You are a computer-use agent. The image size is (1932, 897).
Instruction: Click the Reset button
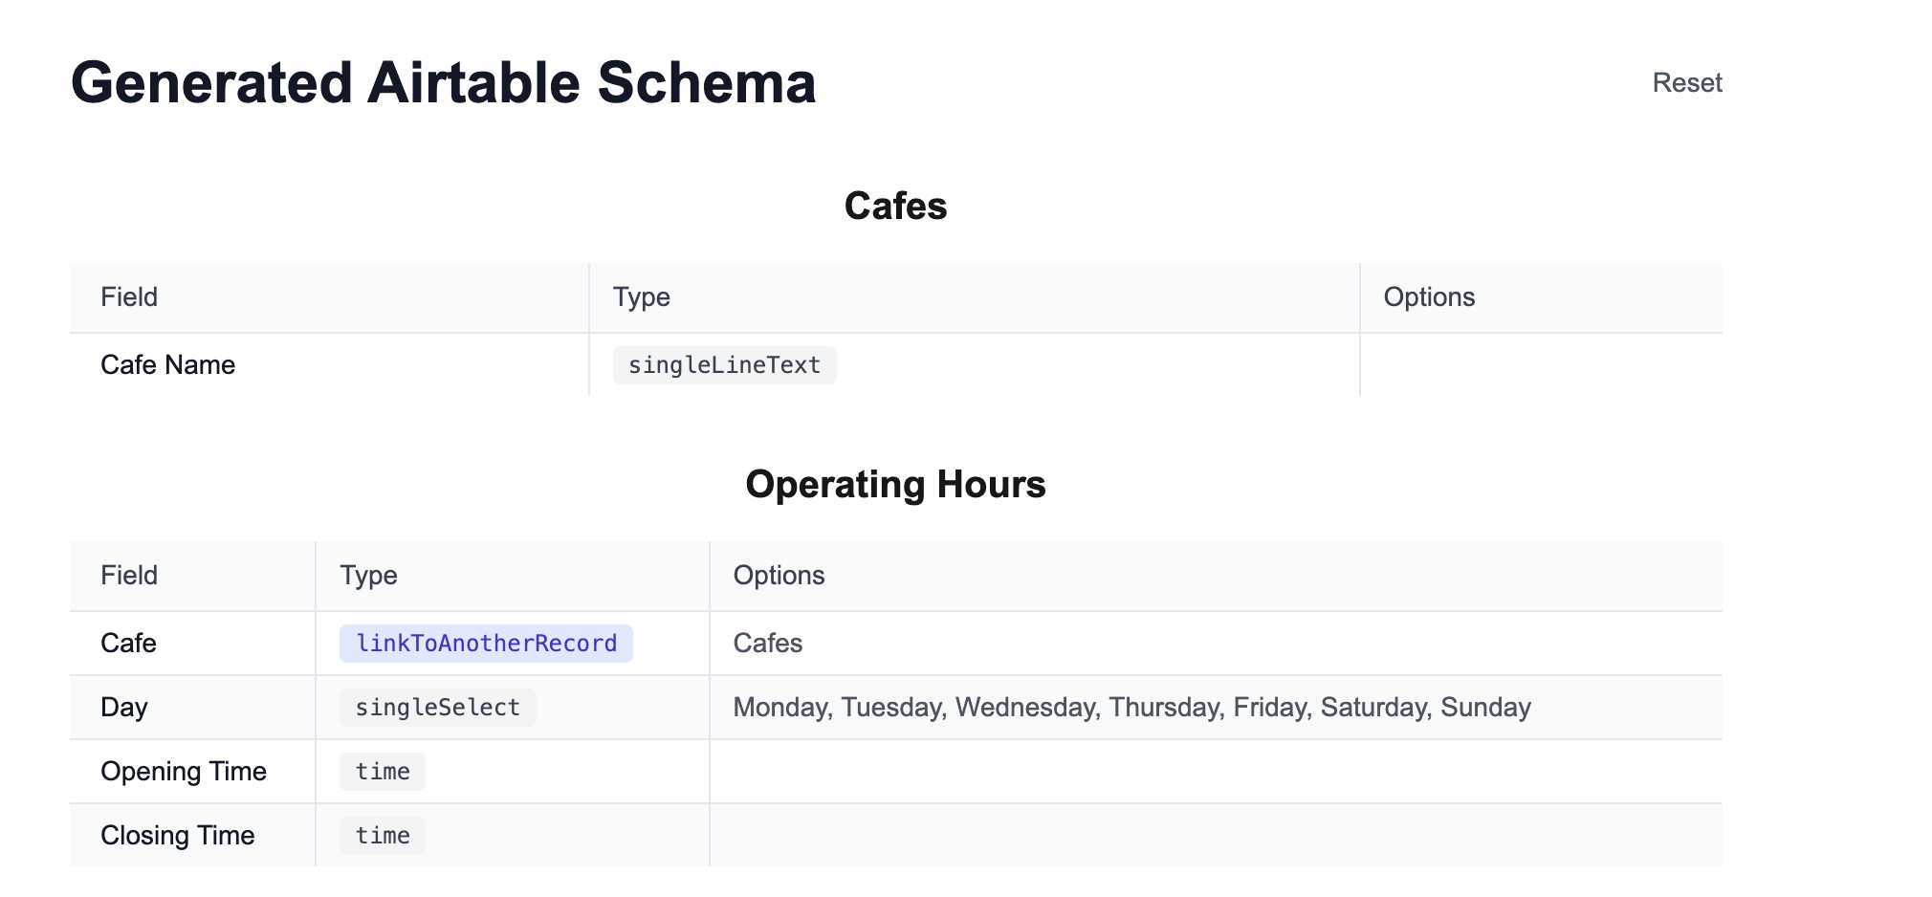[1686, 83]
